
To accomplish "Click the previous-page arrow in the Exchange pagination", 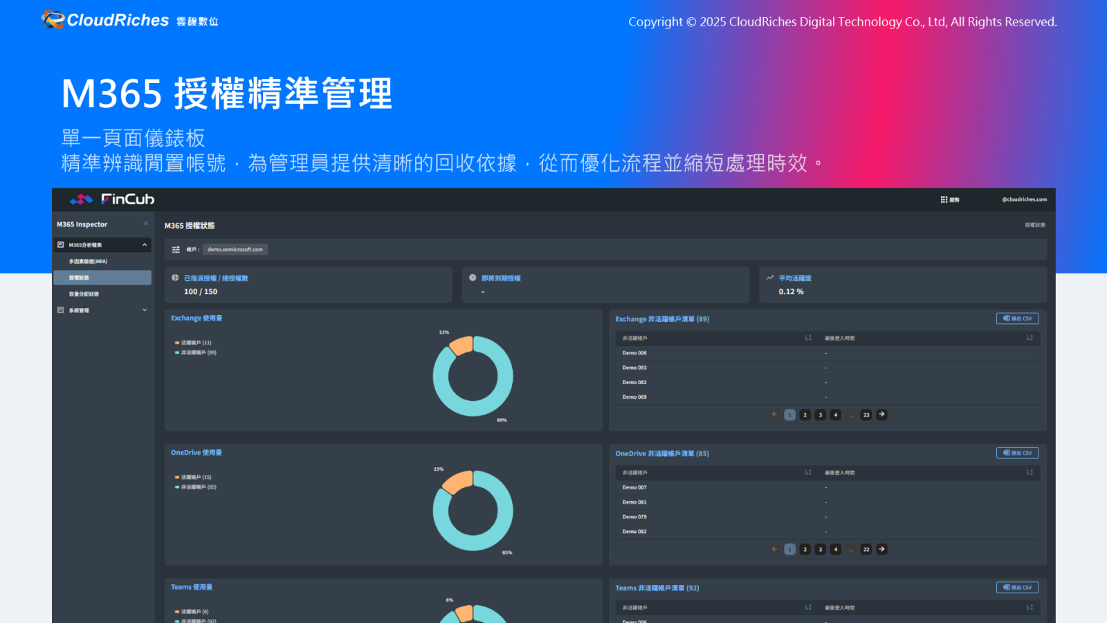I will [x=775, y=415].
